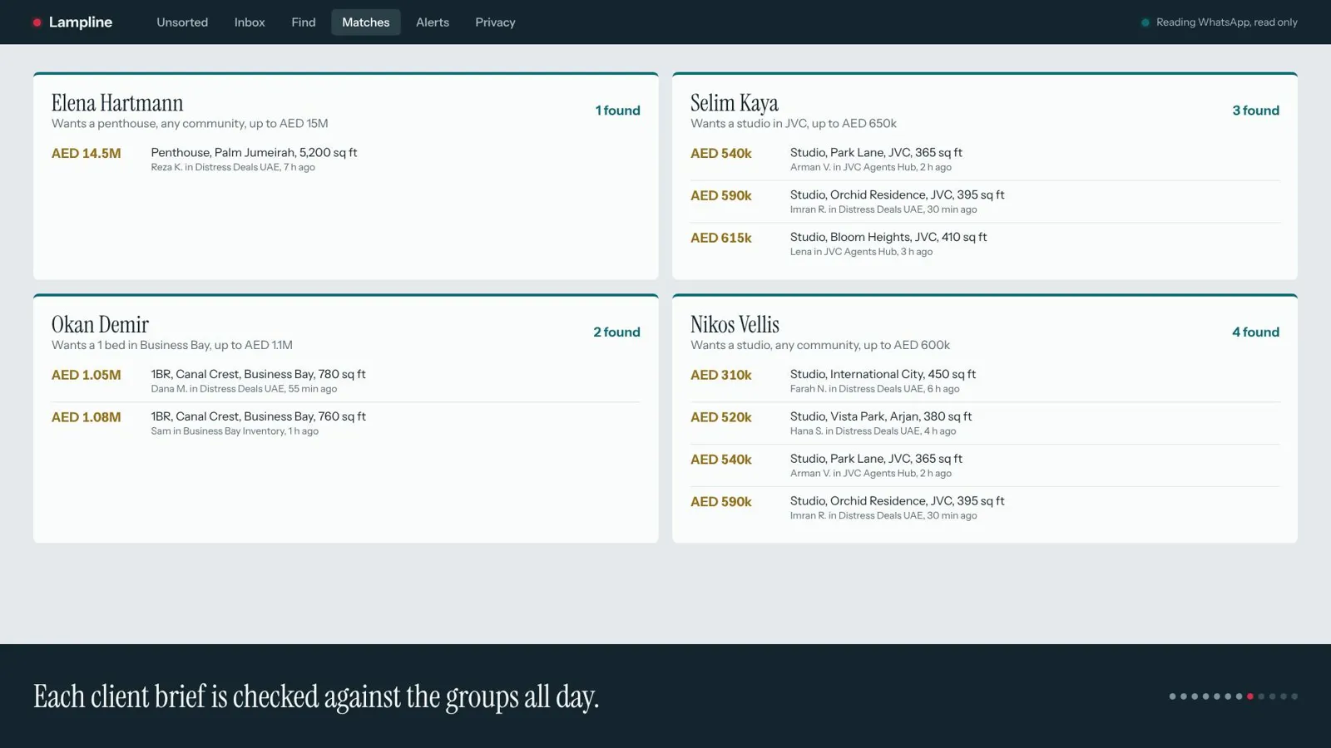Click the Lampline brand name
Image resolution: width=1331 pixels, height=748 pixels.
(x=81, y=22)
